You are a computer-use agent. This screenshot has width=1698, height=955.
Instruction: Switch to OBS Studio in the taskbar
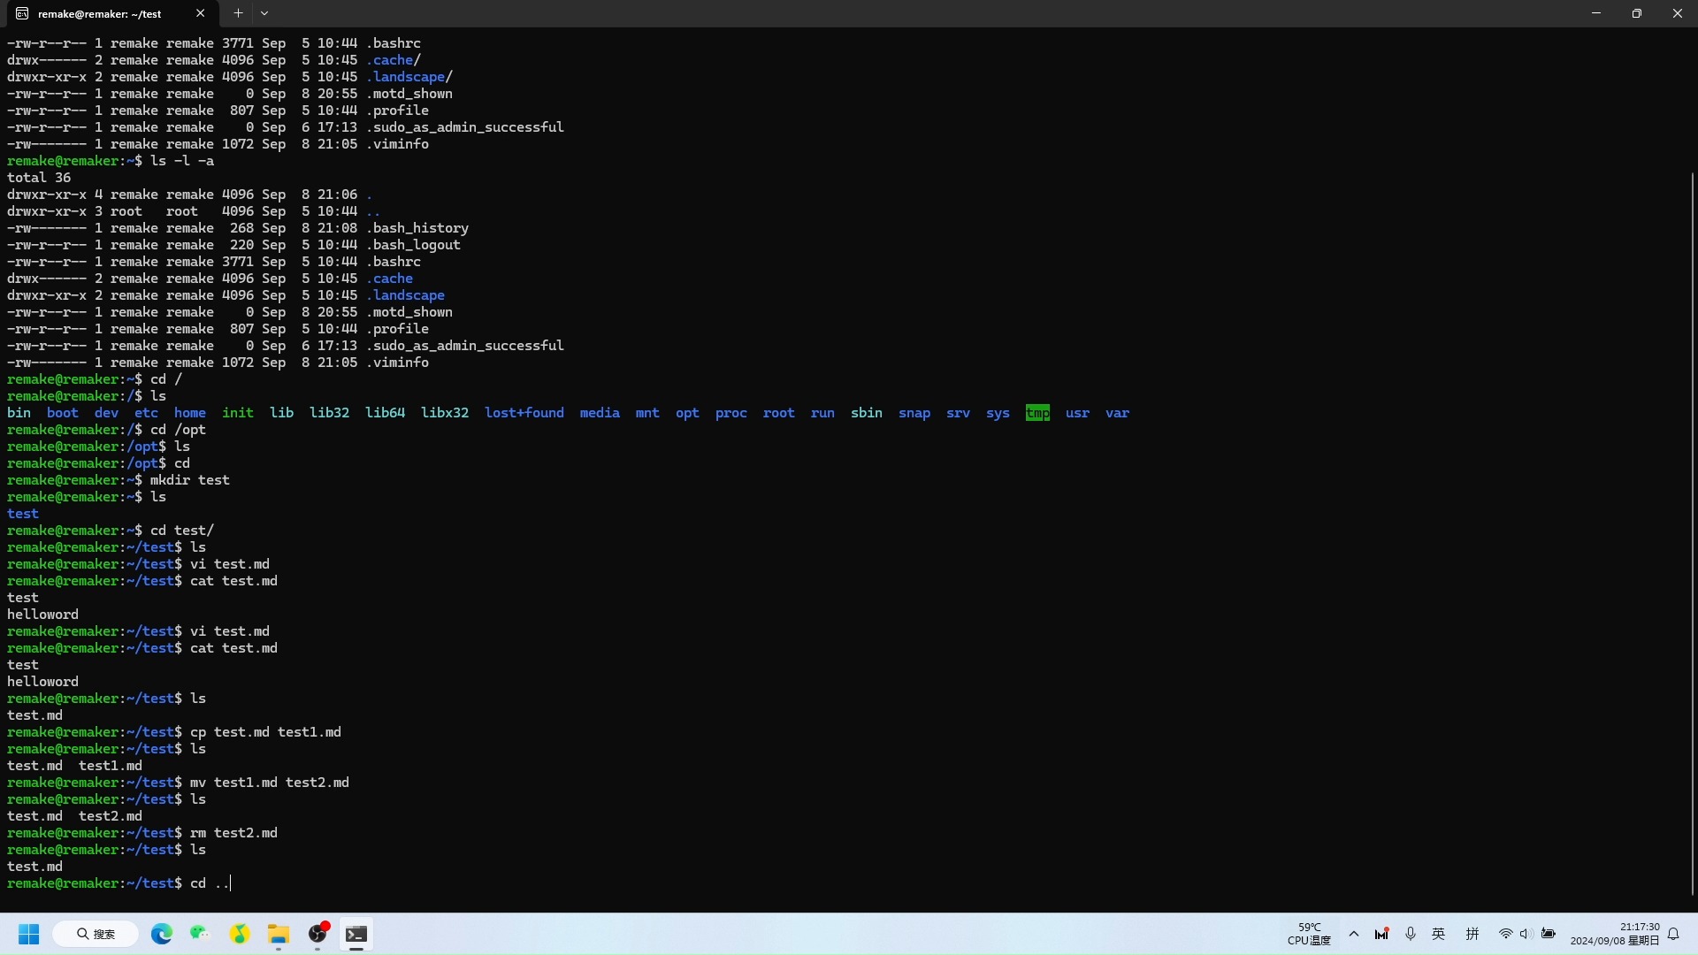[x=317, y=934]
